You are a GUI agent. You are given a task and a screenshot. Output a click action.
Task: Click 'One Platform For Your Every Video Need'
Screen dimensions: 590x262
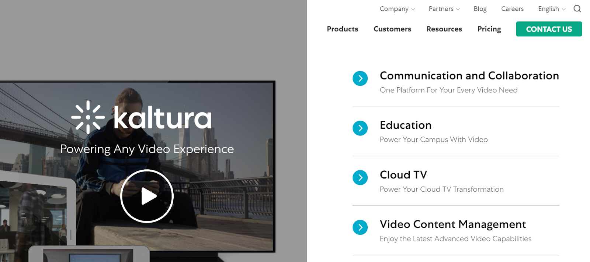(448, 90)
